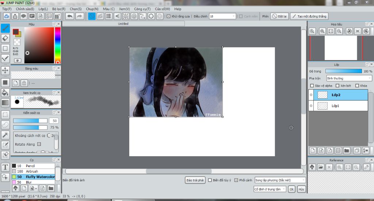Select the Lasso selection tool
This screenshot has height=201, width=374.
(5, 125)
